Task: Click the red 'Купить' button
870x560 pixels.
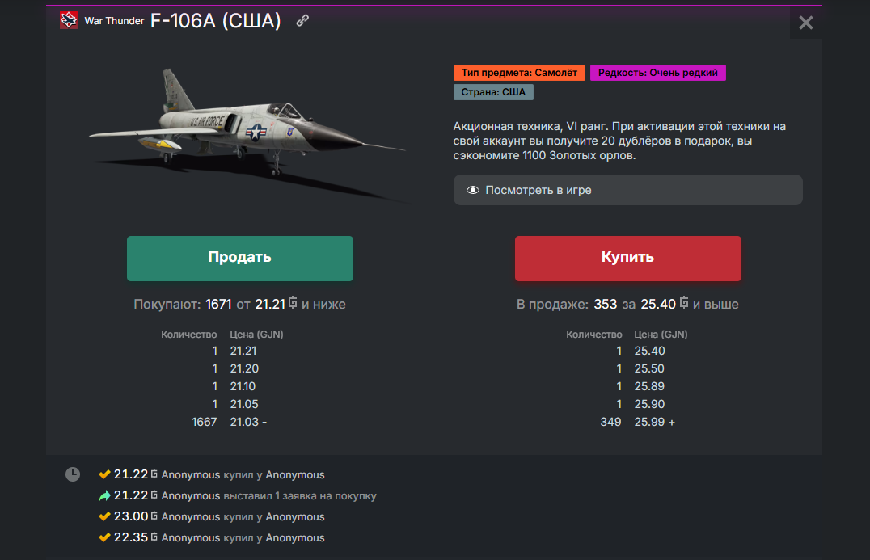Action: (x=628, y=259)
